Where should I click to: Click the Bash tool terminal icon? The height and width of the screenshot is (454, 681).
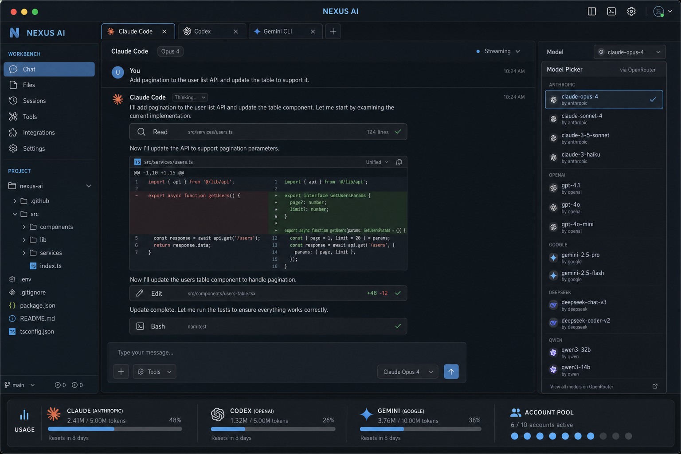[x=140, y=326]
